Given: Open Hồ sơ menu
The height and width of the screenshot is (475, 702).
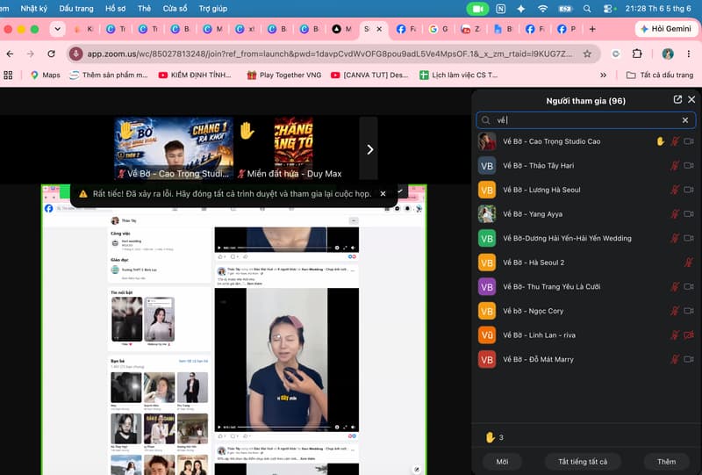Looking at the screenshot, I should [x=116, y=9].
